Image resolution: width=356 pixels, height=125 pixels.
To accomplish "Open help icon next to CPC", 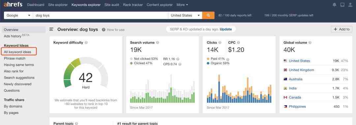I will click(238, 42).
